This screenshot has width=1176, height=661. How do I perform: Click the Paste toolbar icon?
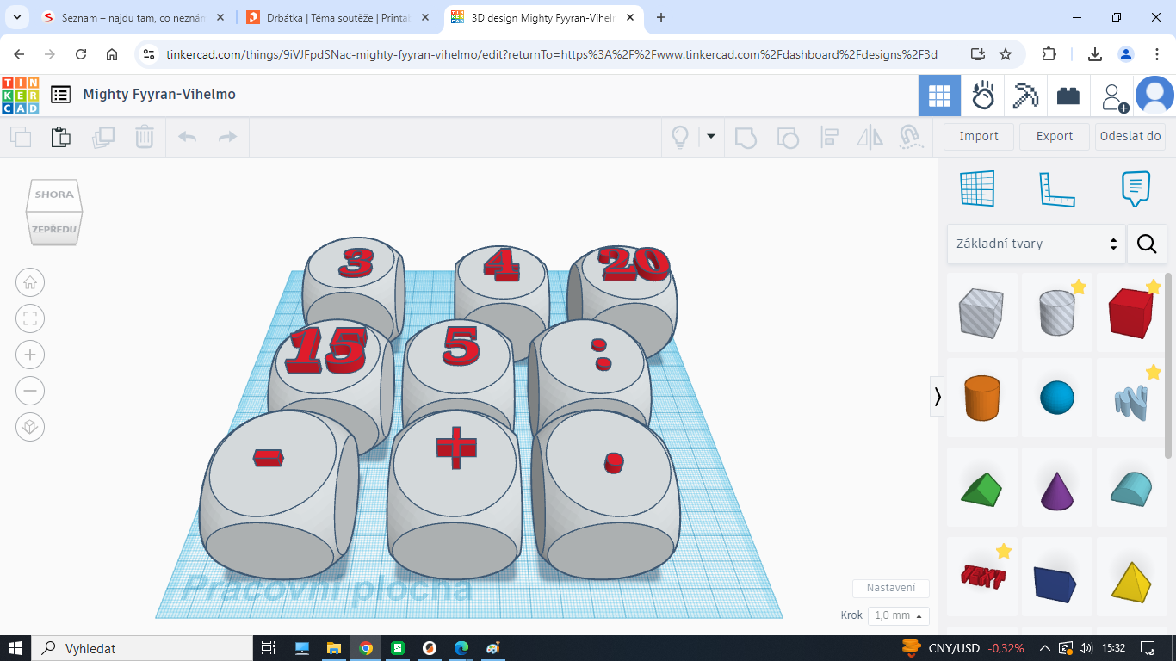[60, 136]
